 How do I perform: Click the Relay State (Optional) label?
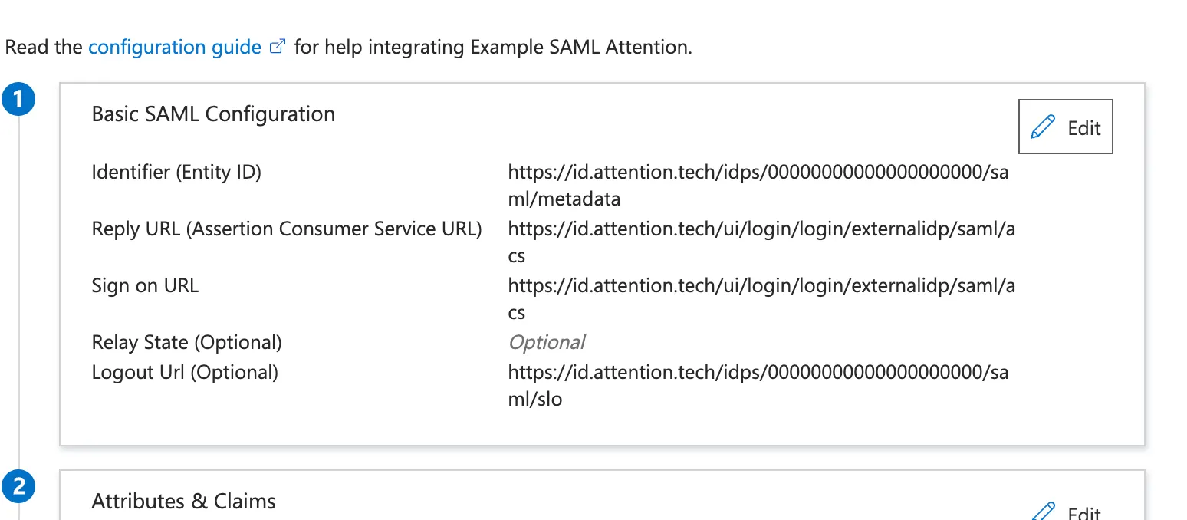186,342
